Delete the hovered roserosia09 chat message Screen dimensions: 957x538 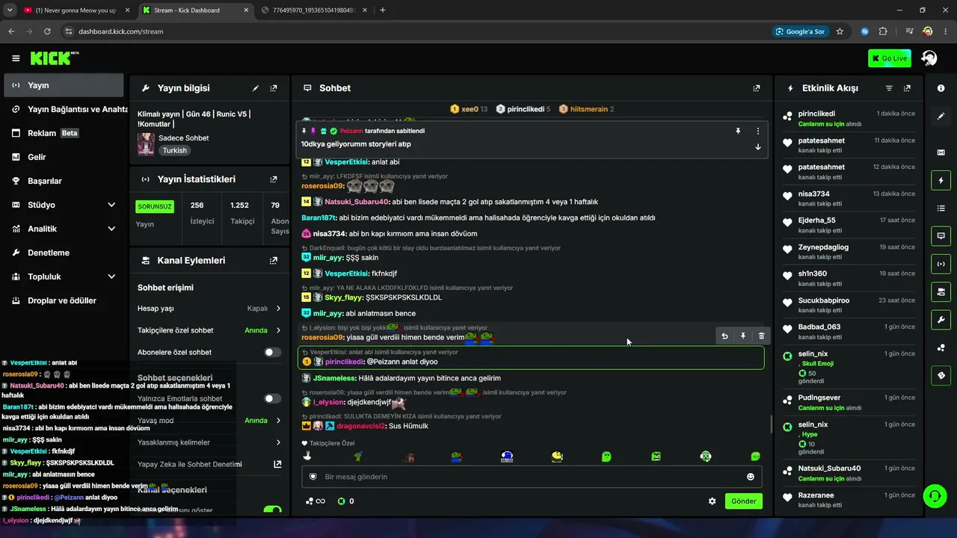click(761, 336)
